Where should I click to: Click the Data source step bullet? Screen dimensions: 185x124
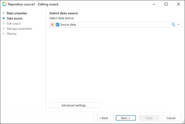coord(4,18)
